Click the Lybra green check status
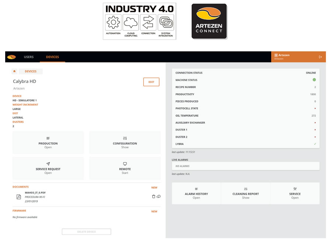The height and width of the screenshot is (243, 332). coord(315,144)
